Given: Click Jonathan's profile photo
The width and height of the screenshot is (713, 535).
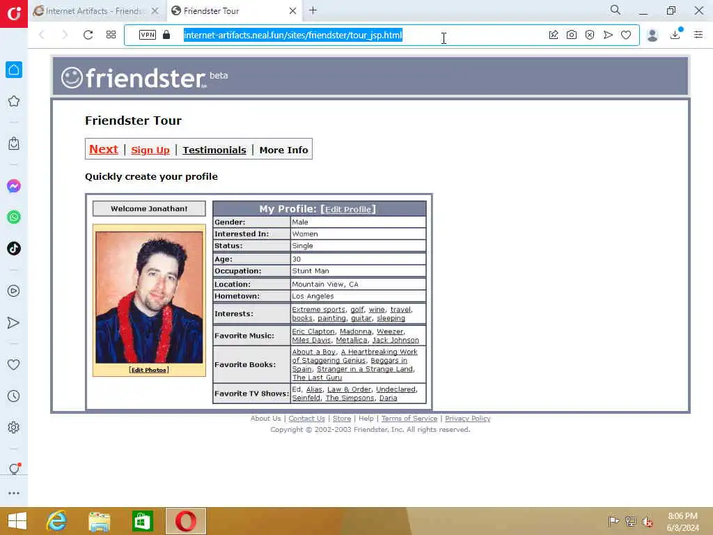Looking at the screenshot, I should (x=149, y=297).
